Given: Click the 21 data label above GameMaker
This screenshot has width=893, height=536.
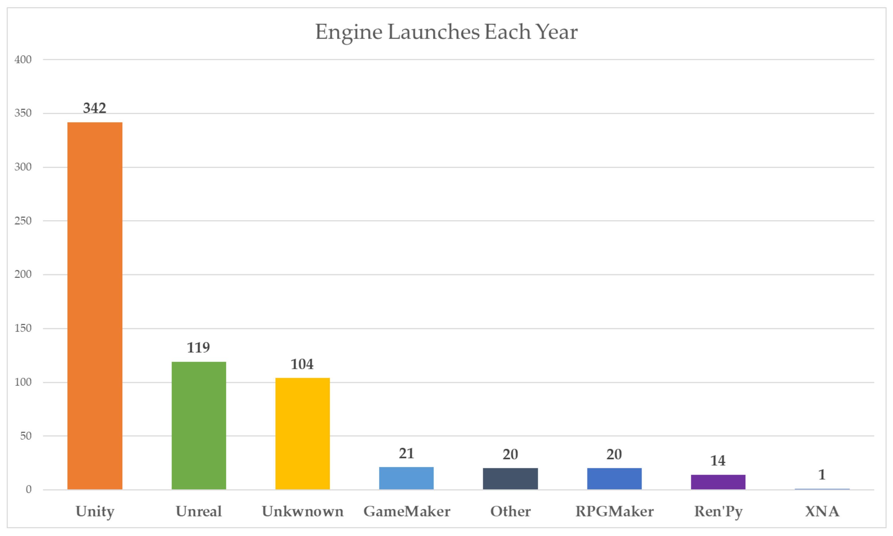Looking at the screenshot, I should coord(406,453).
